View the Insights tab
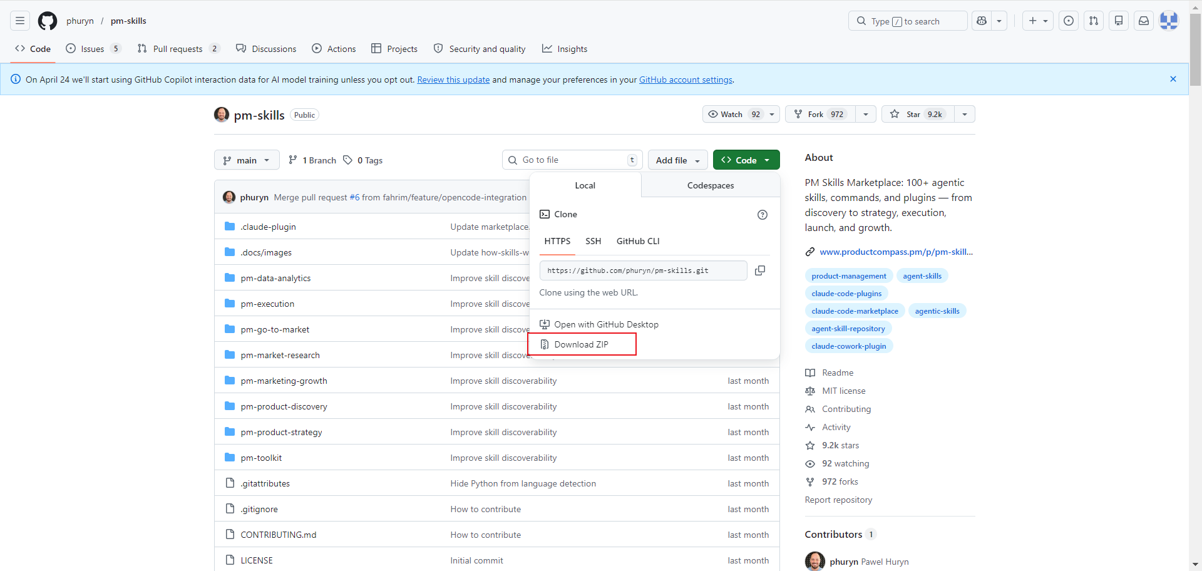Image resolution: width=1202 pixels, height=571 pixels. point(565,49)
